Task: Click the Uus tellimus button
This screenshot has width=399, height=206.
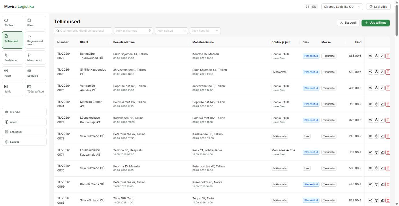Action: coord(375,23)
